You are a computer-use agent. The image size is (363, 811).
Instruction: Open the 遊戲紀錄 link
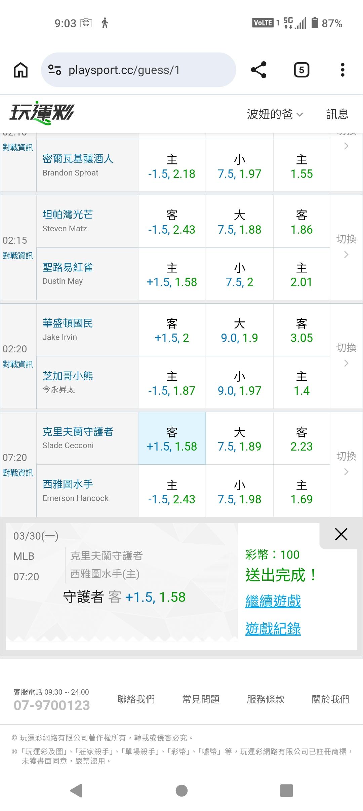point(273,629)
